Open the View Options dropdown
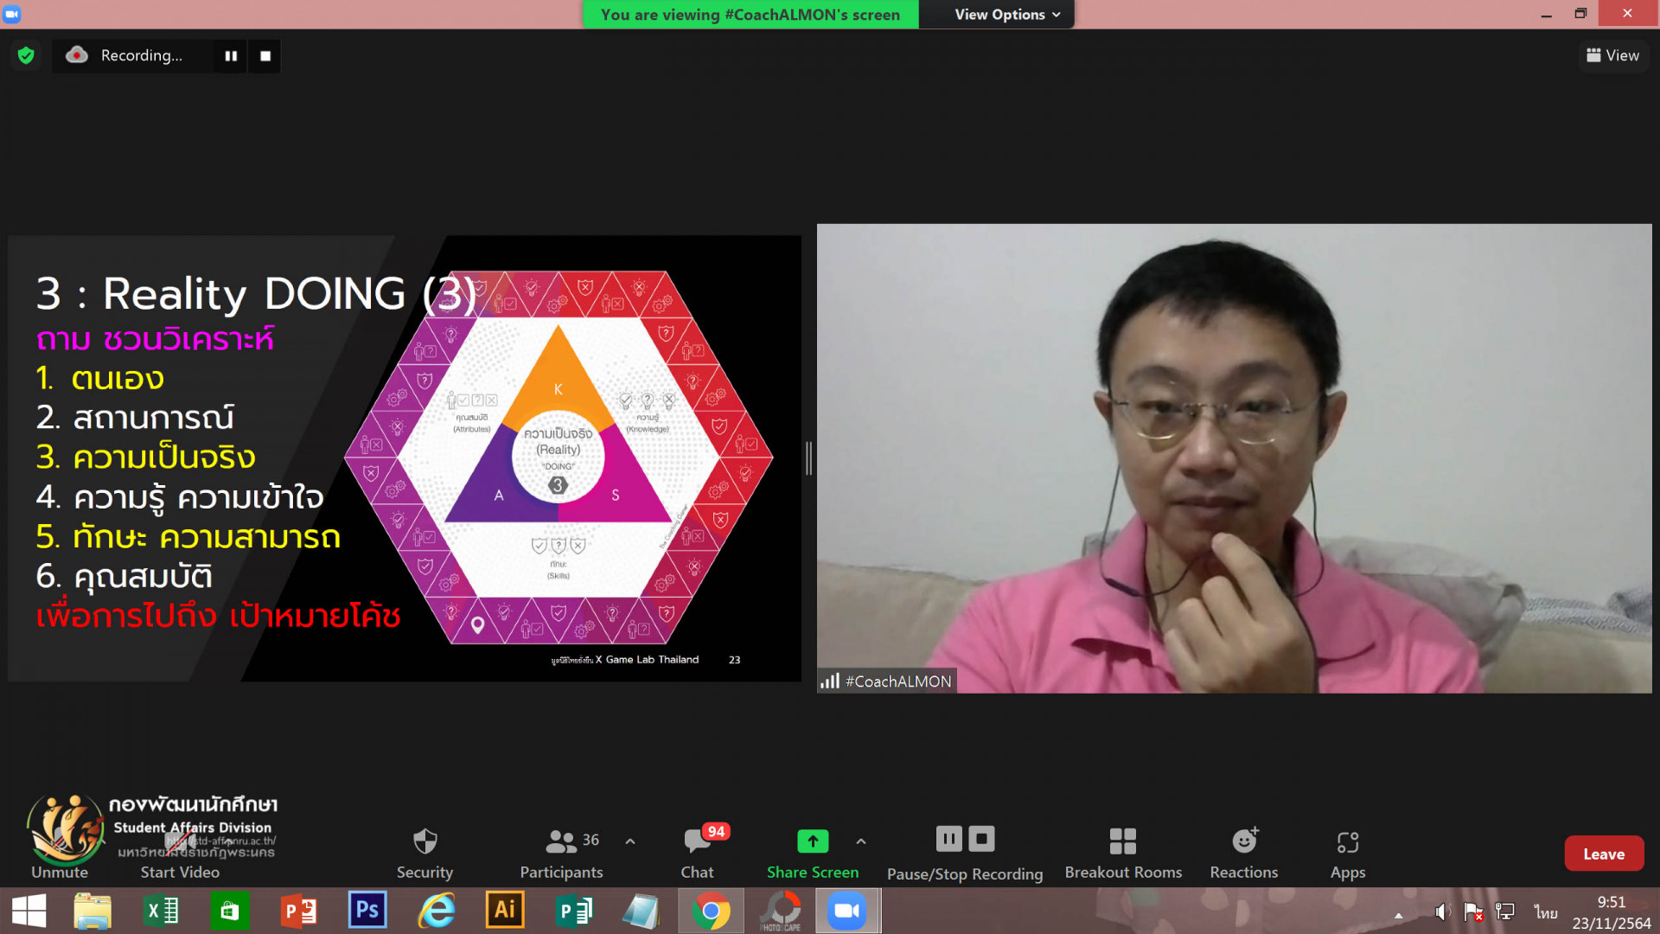The image size is (1660, 934). (1006, 15)
